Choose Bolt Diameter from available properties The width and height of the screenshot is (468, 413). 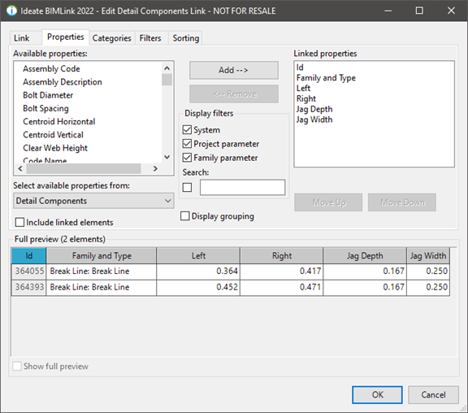click(48, 95)
